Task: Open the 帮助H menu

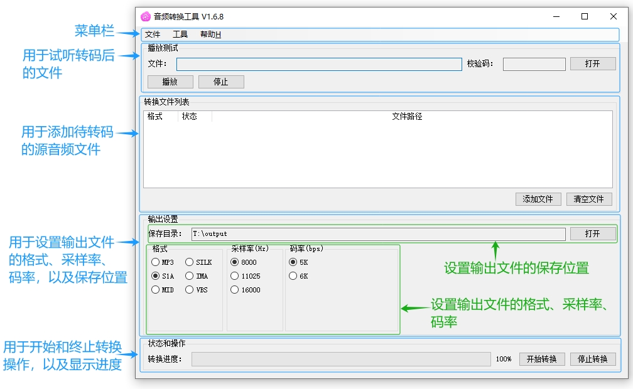Action: tap(210, 35)
